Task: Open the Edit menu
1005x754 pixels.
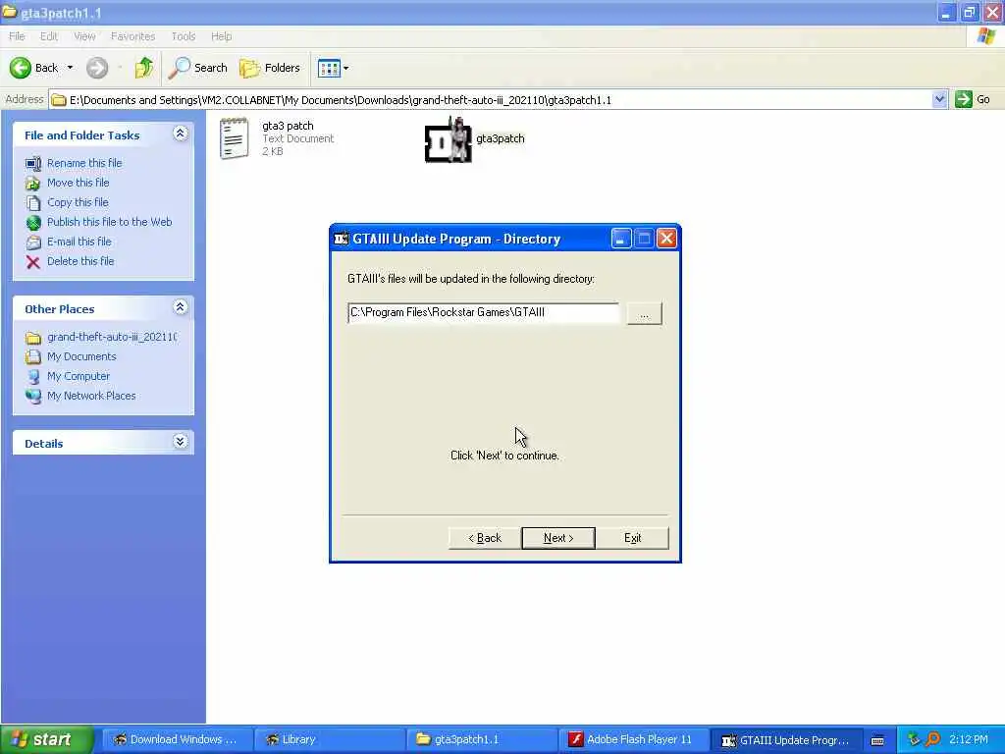Action: coord(49,36)
